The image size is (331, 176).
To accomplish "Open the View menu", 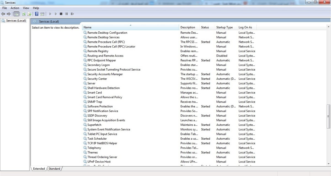I will tap(26, 8).
